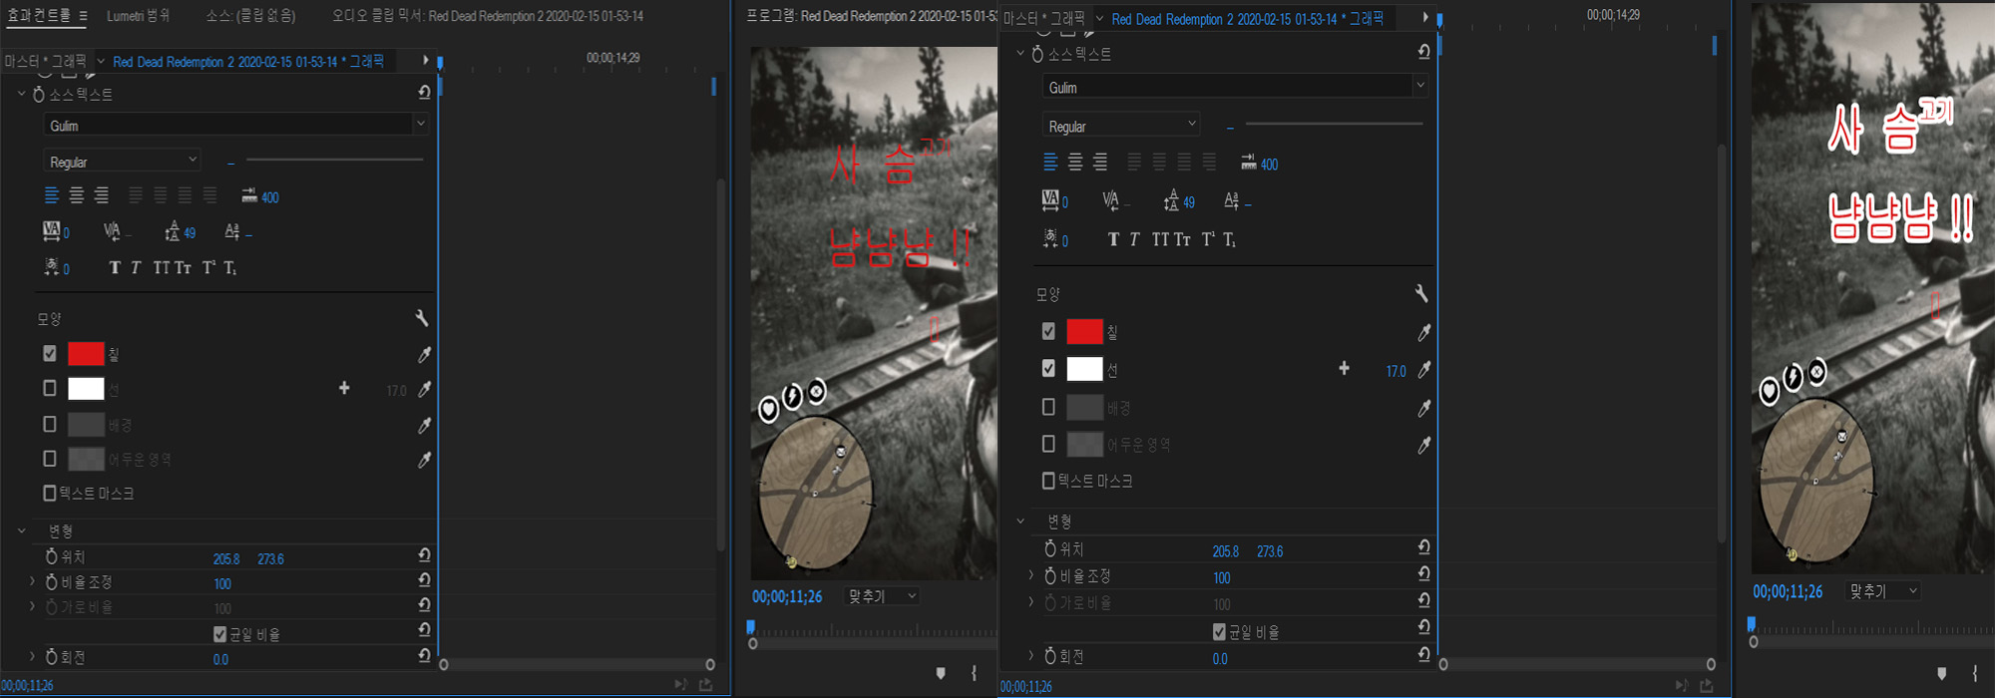
Task: Collapse the 소스 텍스트 section in the left panel
Action: (x=21, y=94)
